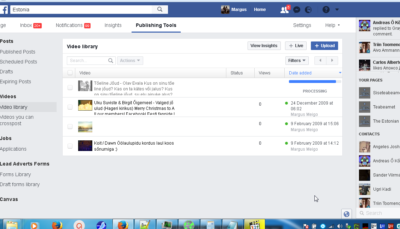Expand account menu arrow in top bar
This screenshot has width=400, height=229.
point(337,10)
